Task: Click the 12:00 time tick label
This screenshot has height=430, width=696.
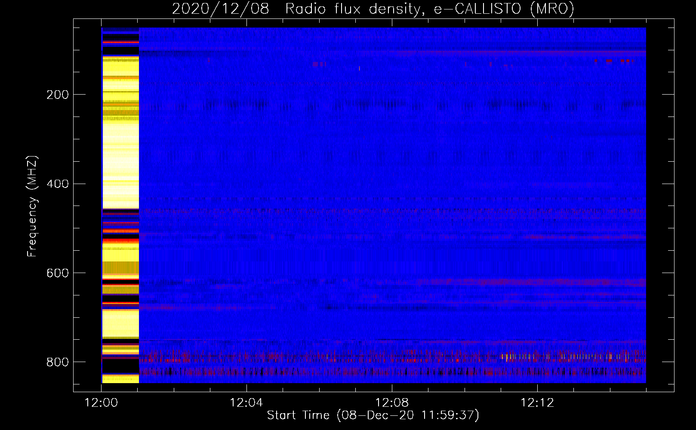Action: (101, 403)
